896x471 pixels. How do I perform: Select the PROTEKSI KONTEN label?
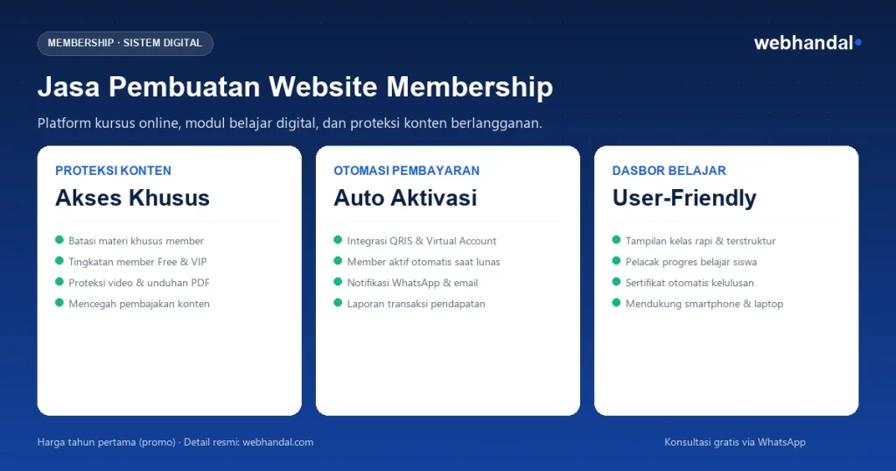113,171
